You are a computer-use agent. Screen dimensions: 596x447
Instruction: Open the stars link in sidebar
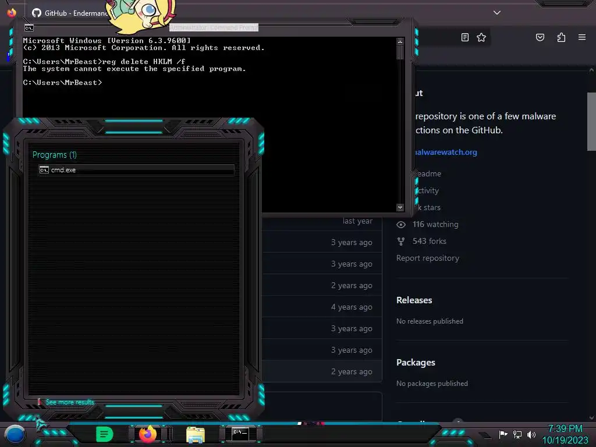(x=430, y=208)
